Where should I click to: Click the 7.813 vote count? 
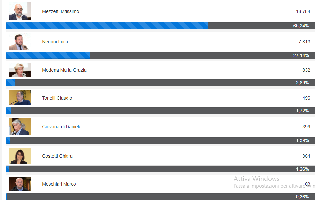point(304,42)
